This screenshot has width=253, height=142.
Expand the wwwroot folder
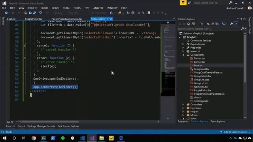pos(183,51)
